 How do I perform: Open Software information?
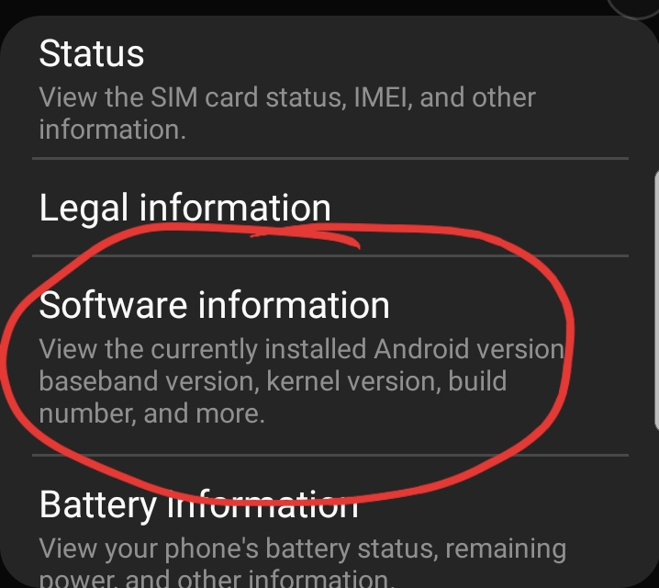329,356
